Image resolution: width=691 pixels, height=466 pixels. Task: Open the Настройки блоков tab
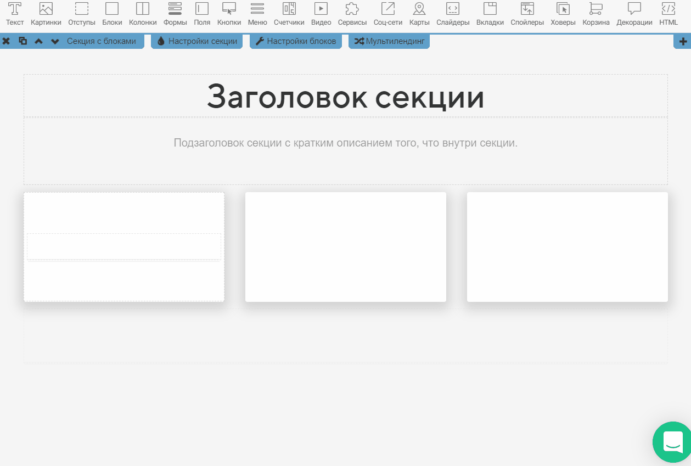pos(296,41)
